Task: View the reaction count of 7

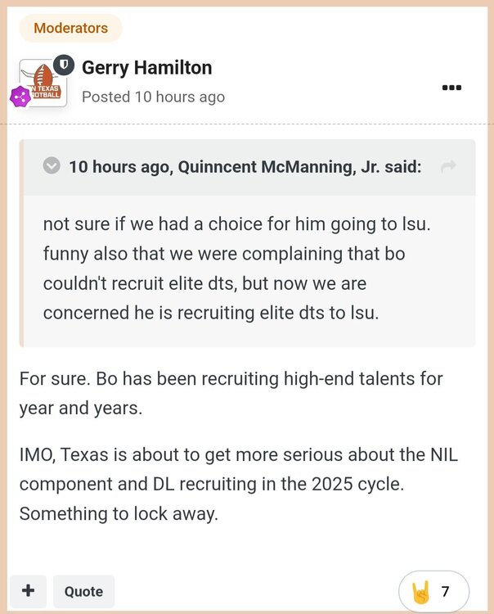Action: pyautogui.click(x=446, y=591)
